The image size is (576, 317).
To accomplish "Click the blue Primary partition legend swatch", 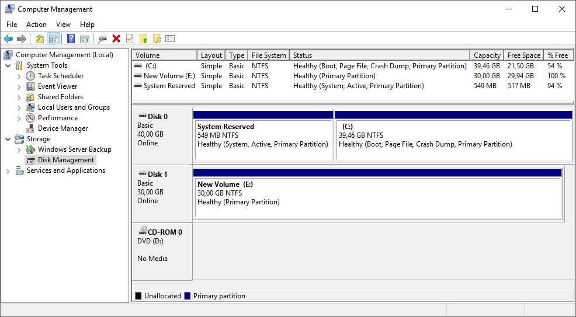I will [x=188, y=296].
